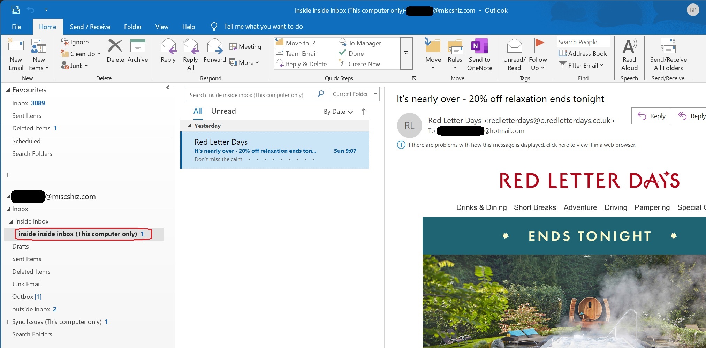Minimize the folder pane
This screenshot has height=348, width=706.
[168, 88]
